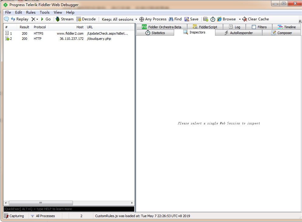Click session list scroll right arrow
The width and height of the screenshot is (302, 222).
click(x=132, y=203)
